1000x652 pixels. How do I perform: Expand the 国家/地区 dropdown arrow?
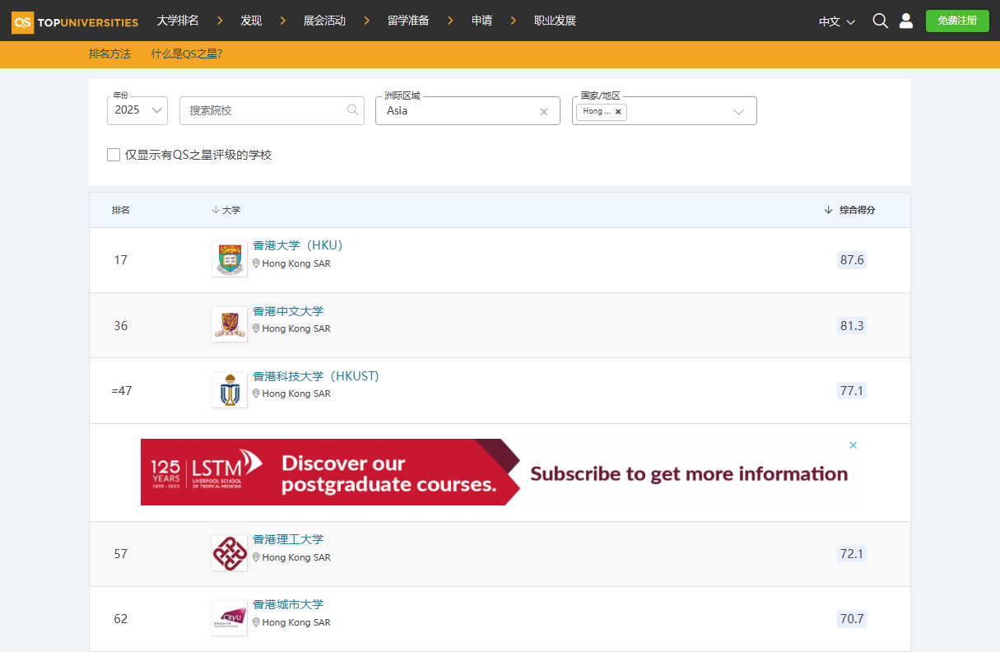(738, 112)
